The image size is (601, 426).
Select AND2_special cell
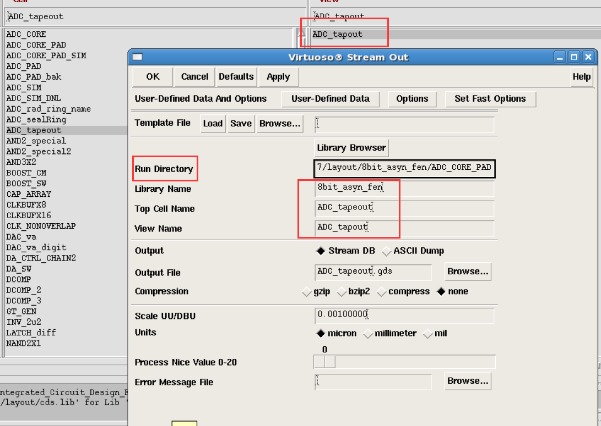coord(36,141)
